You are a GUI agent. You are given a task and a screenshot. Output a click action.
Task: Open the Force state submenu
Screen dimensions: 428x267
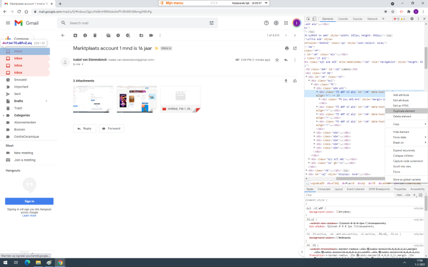(x=407, y=137)
